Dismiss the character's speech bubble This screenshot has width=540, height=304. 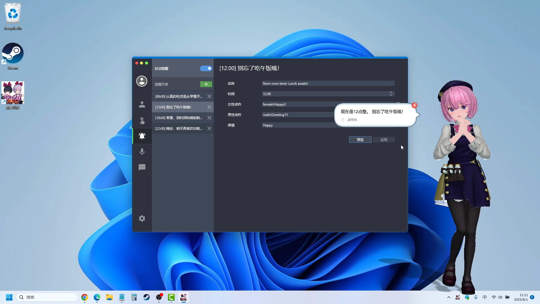pos(414,105)
